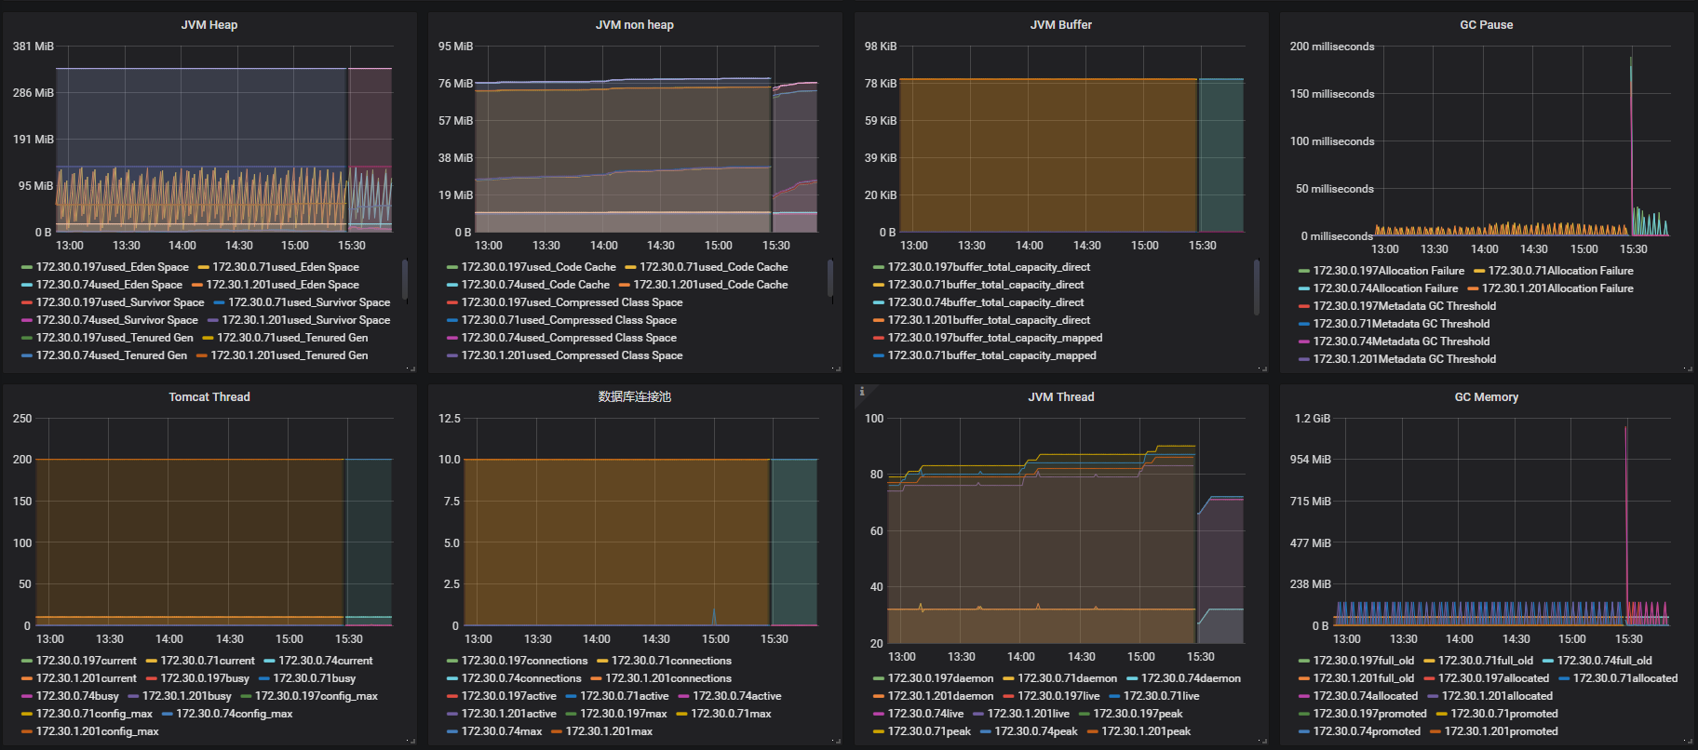Open color picker for 172.30.0.74Allocation Failure swatch
Screen dimensions: 1698x750
point(1304,288)
